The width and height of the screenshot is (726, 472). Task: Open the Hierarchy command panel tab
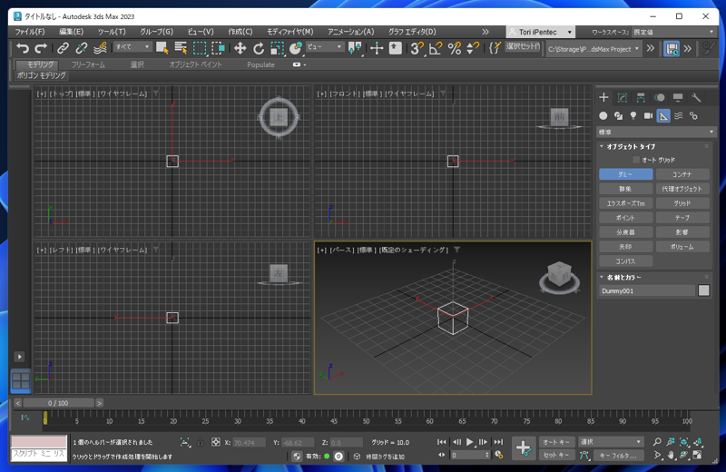(641, 98)
